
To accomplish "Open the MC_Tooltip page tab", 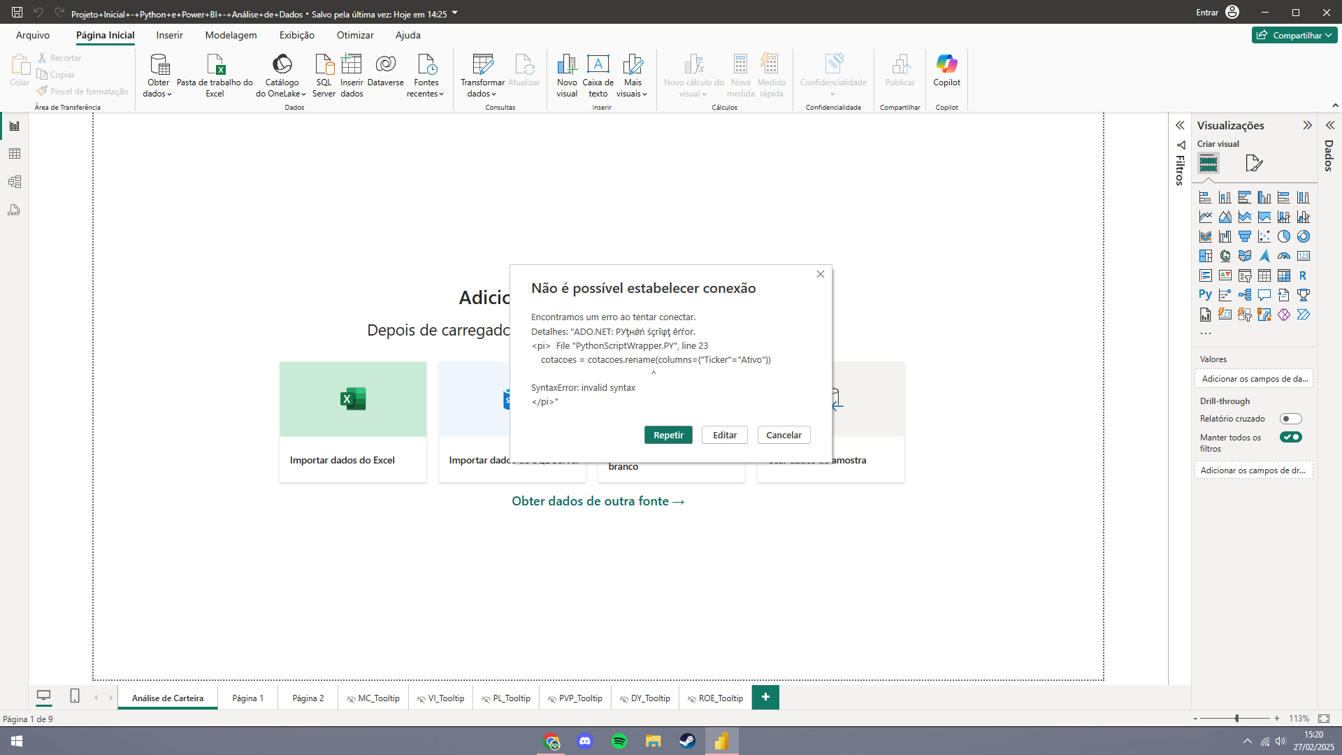I will [x=373, y=698].
